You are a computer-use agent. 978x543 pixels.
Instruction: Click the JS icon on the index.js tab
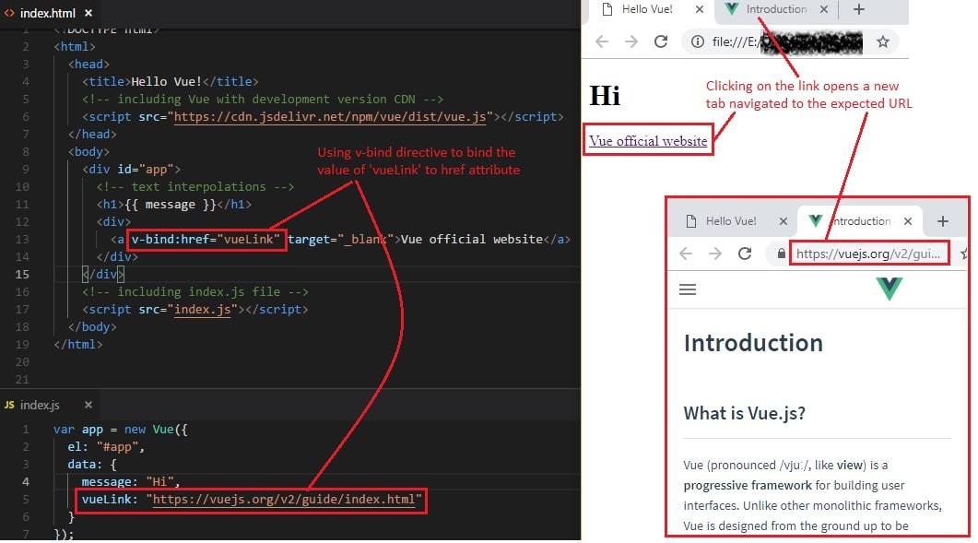pos(9,405)
